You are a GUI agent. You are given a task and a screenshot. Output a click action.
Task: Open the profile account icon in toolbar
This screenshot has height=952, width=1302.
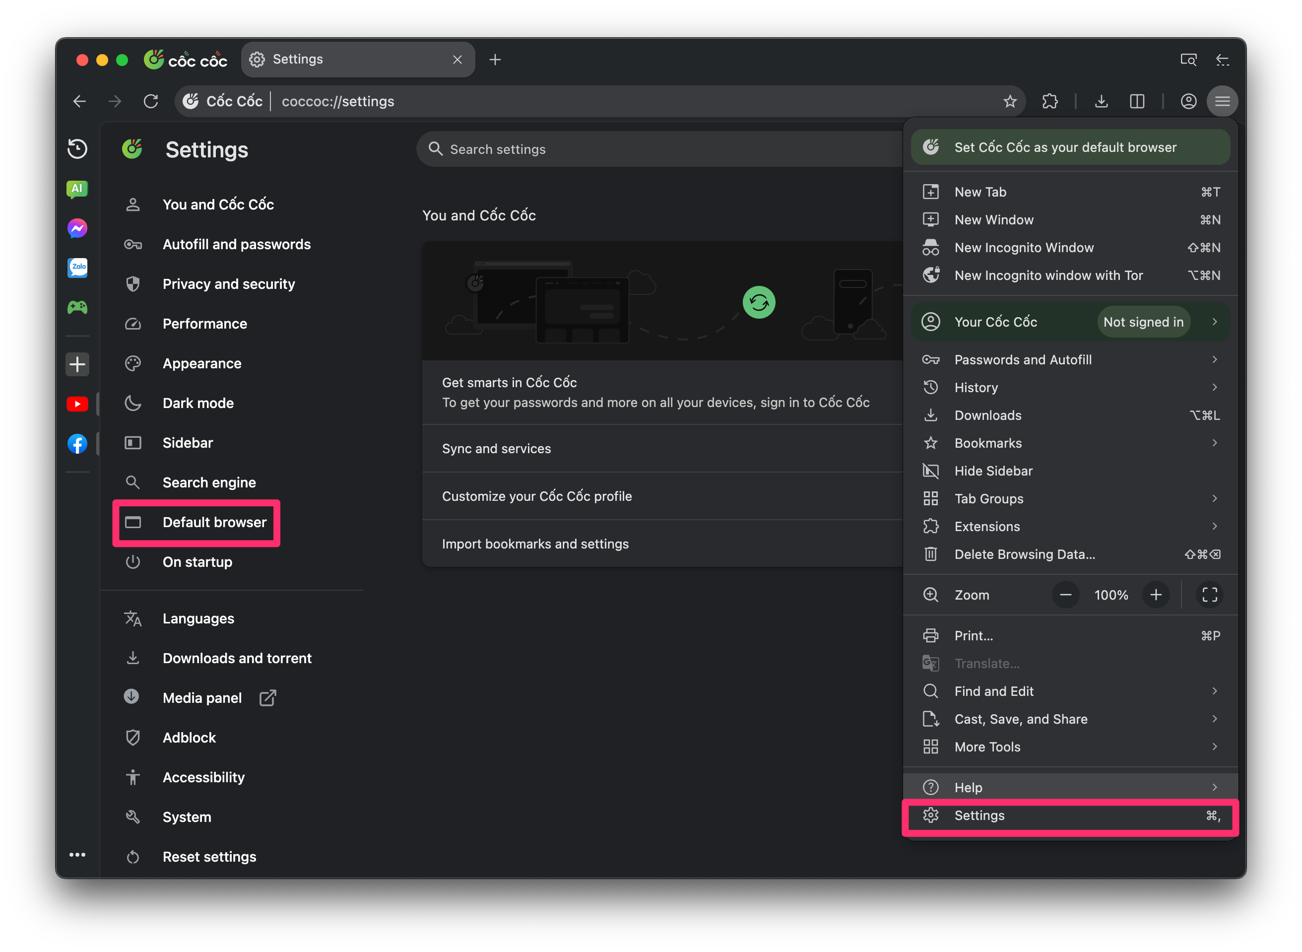tap(1188, 101)
